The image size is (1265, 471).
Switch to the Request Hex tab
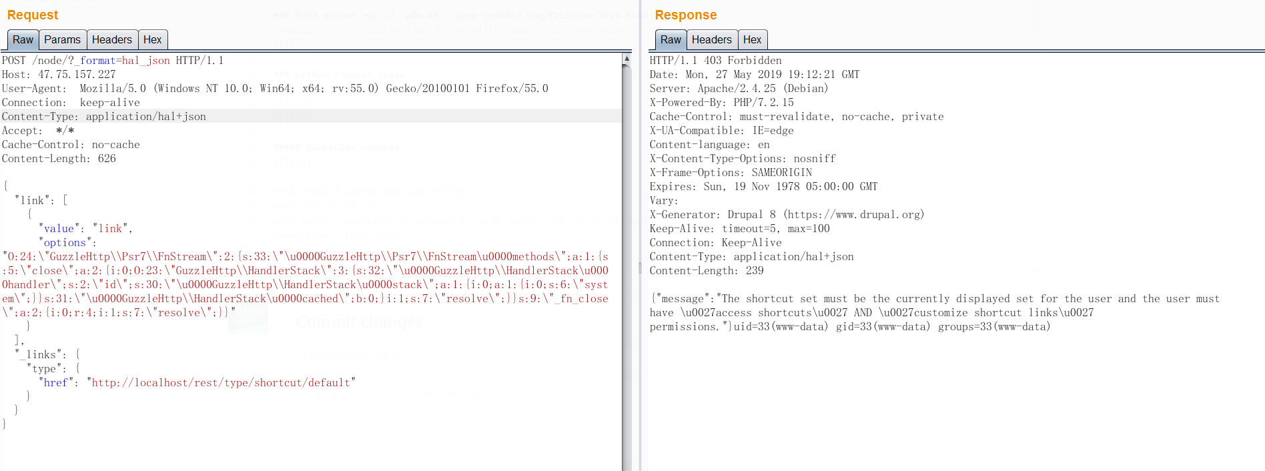point(153,39)
